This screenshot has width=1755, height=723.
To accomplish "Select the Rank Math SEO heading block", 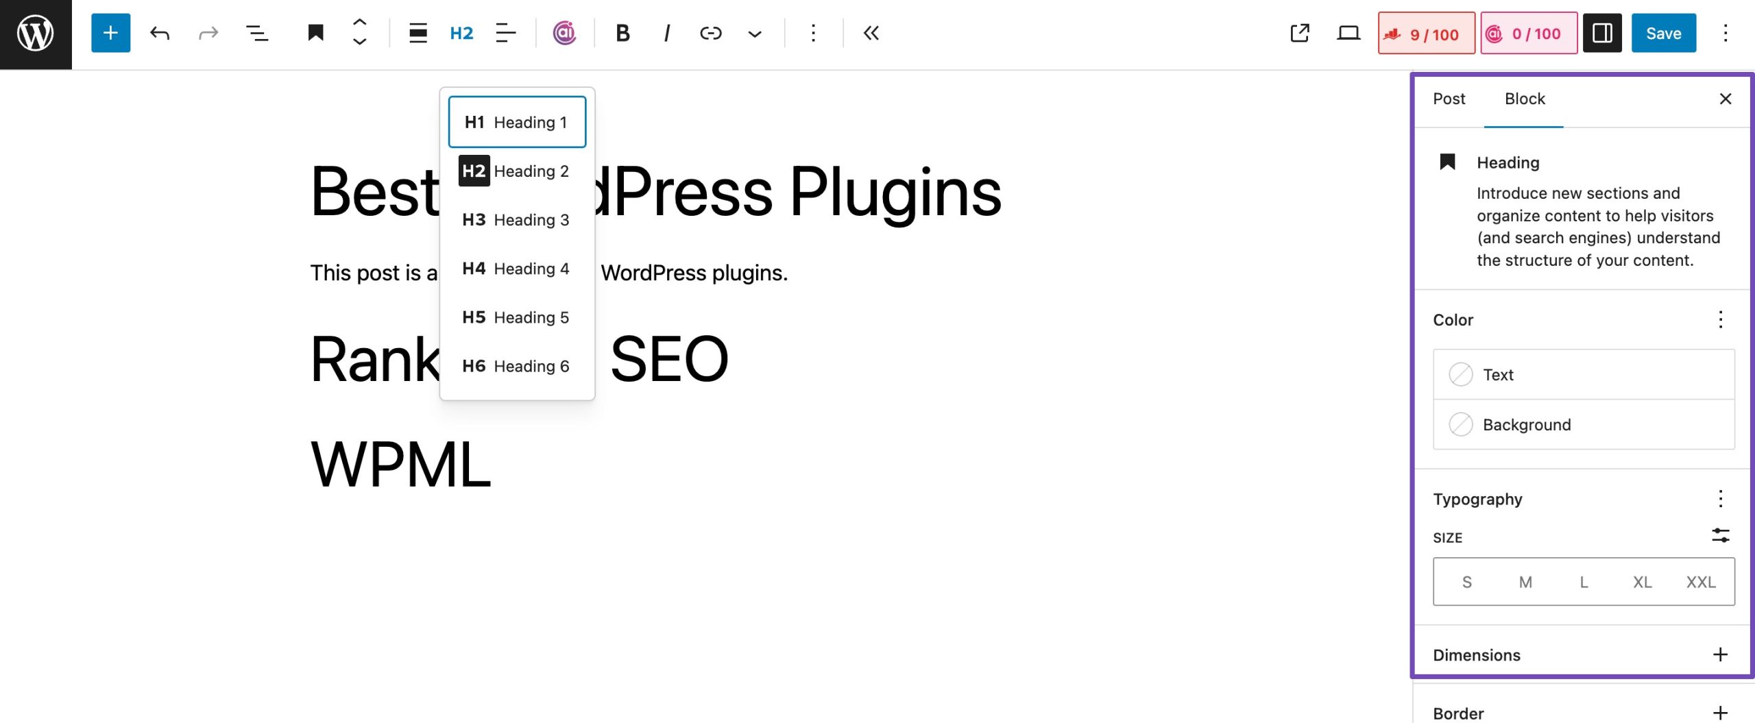I will (x=519, y=358).
